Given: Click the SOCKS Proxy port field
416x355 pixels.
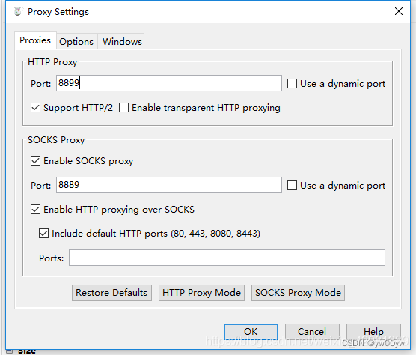Looking at the screenshot, I should (x=169, y=185).
